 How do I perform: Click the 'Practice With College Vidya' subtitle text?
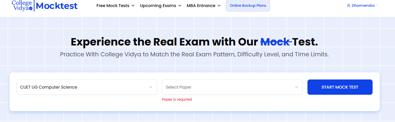click(194, 55)
